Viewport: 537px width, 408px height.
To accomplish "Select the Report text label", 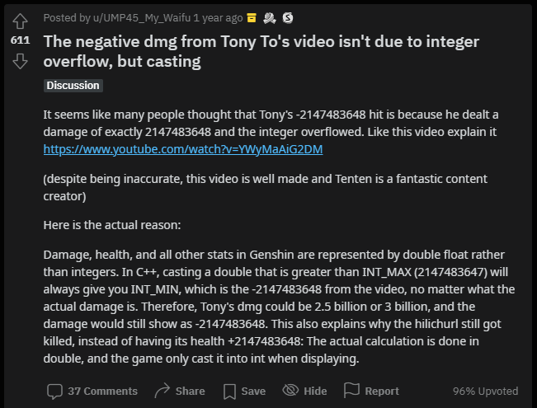I will pos(382,392).
